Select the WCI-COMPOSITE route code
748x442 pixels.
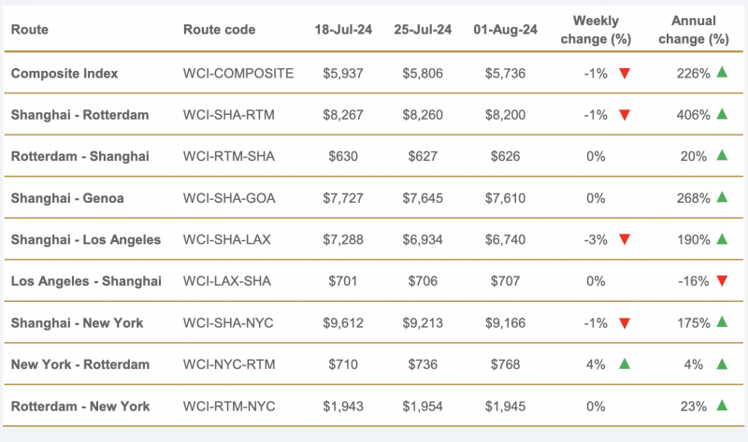coord(238,74)
